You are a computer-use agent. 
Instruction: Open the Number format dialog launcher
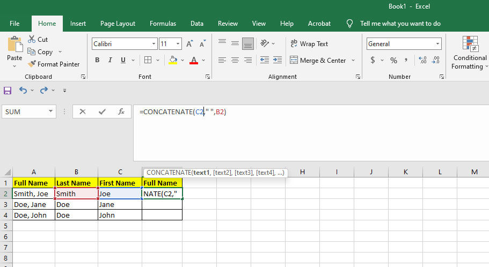tap(442, 77)
